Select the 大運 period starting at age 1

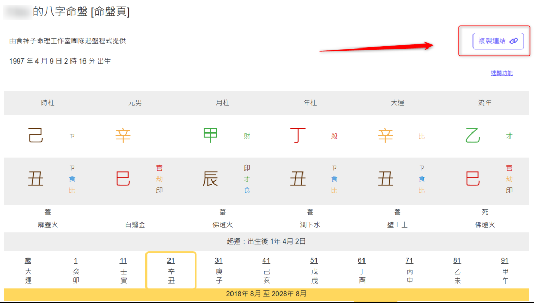tap(76, 270)
